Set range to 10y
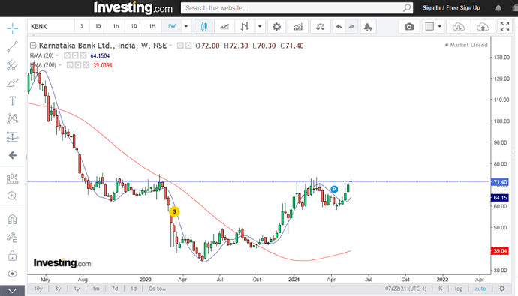518x296 pixels. [38, 289]
